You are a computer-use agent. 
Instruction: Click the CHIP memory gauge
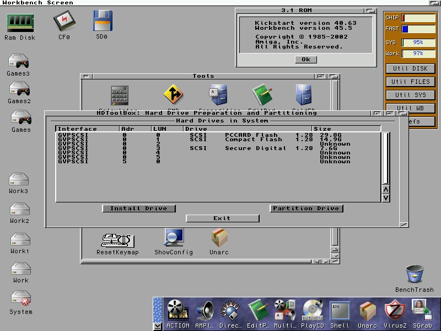coord(418,18)
